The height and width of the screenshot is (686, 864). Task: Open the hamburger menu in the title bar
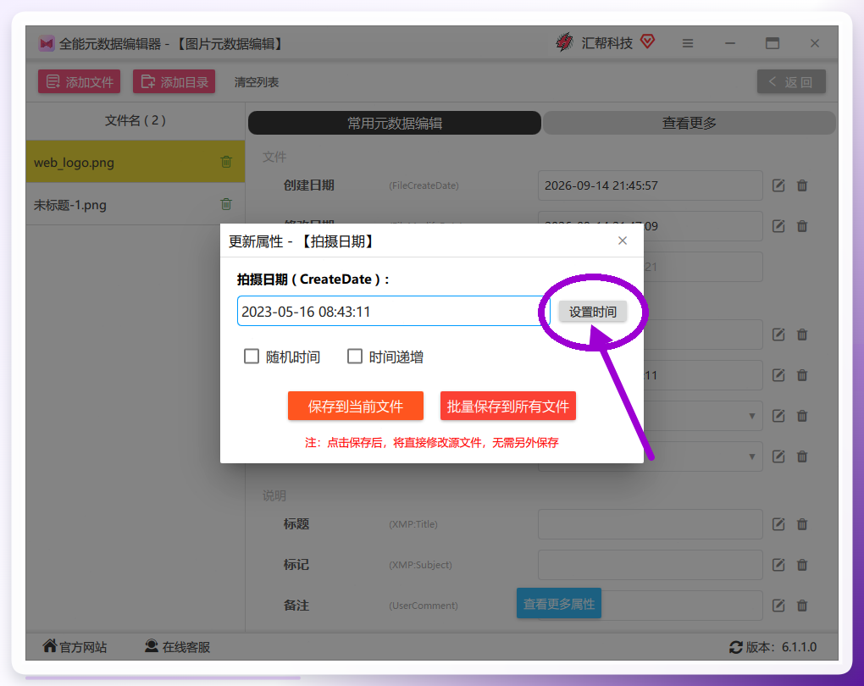click(688, 43)
